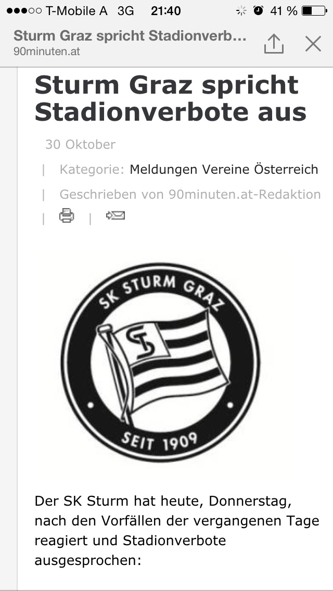Open the Meldungen Vereine Österreich category
333x591 pixels.
(224, 169)
